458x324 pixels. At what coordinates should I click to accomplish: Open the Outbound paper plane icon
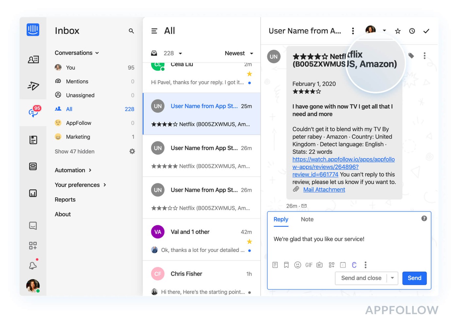click(33, 86)
